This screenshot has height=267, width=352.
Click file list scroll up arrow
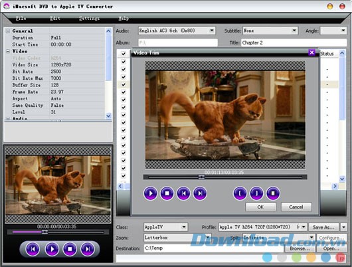[x=342, y=53]
